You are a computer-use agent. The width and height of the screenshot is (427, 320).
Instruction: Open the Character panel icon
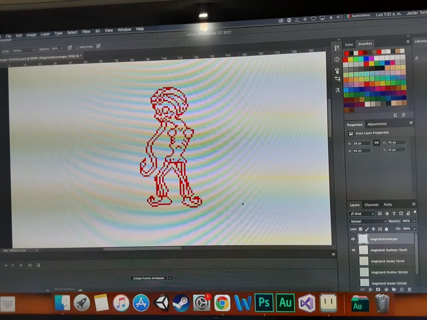coord(338,90)
